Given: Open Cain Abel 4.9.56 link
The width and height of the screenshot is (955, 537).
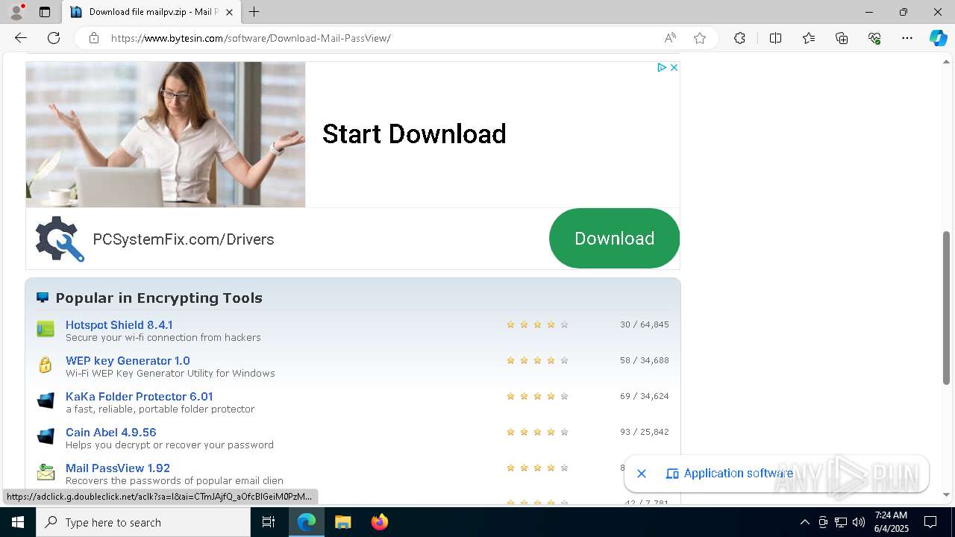Looking at the screenshot, I should (x=110, y=432).
